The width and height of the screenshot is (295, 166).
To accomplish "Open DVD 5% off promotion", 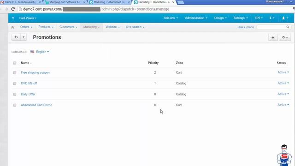I will [x=29, y=83].
